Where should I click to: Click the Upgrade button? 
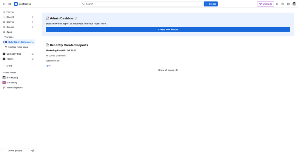point(265,4)
